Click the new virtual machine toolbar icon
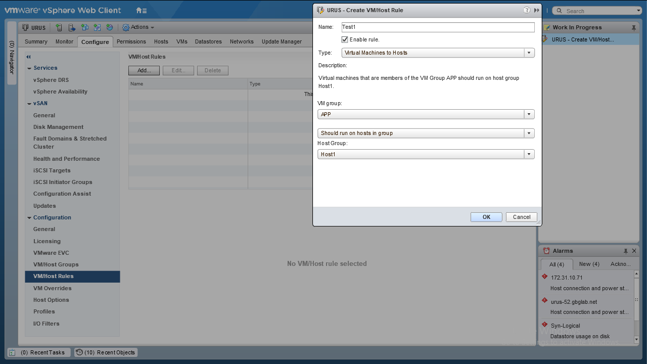647x364 pixels. [84, 27]
